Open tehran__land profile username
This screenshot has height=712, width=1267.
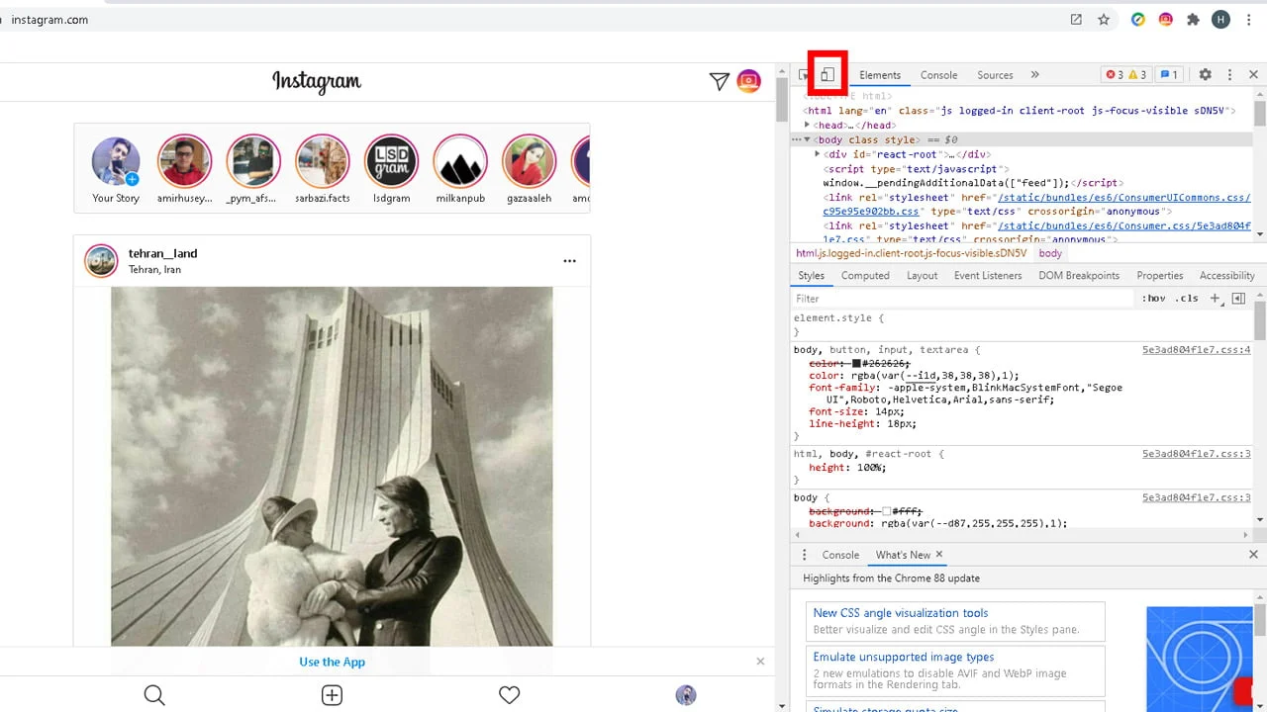[162, 253]
